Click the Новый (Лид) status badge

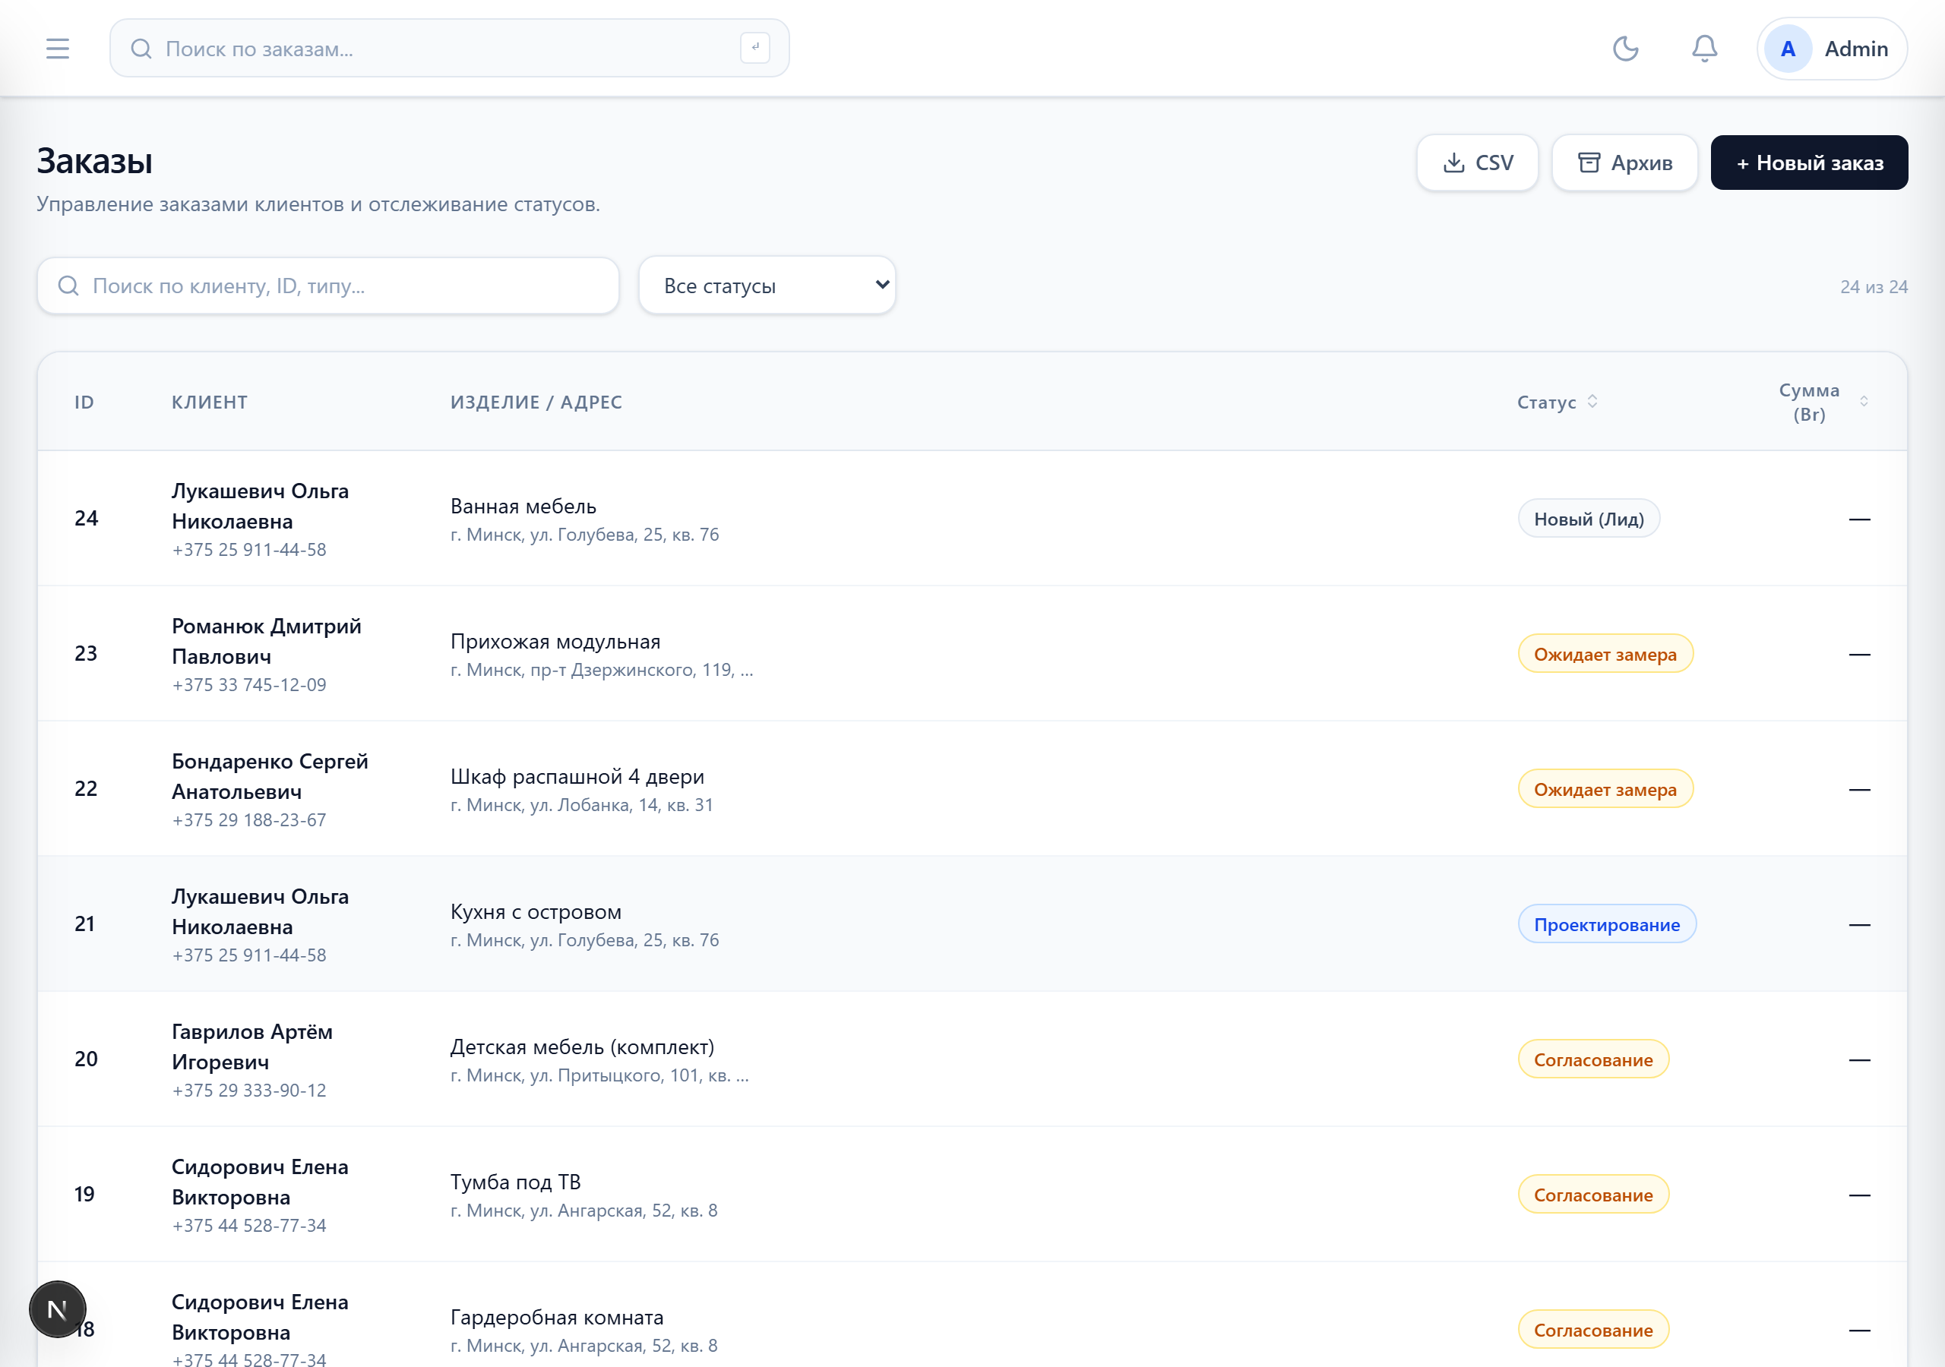[1589, 519]
